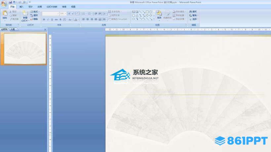Click the Find (查找) binoculars icon
271x152 pixels.
pos(190,12)
